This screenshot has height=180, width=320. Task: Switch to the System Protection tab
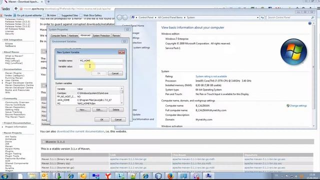(x=101, y=35)
